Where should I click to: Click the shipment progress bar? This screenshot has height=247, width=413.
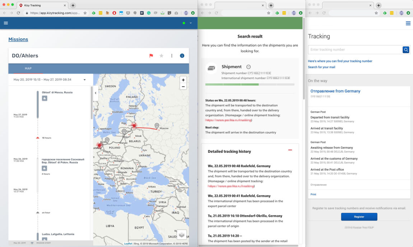click(x=250, y=85)
